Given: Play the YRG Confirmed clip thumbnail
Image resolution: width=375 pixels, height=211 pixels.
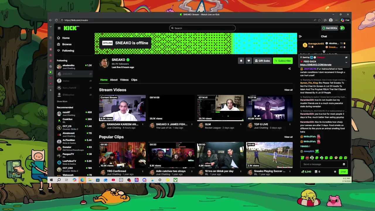Looking at the screenshot, I should coord(122,155).
